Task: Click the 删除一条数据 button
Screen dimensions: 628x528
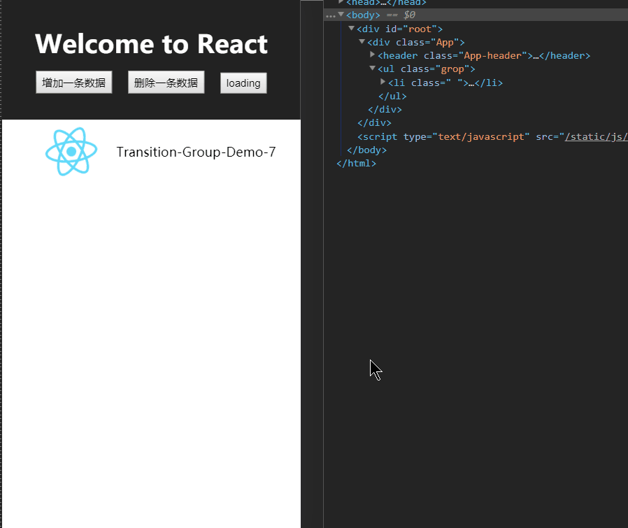Action: pos(166,83)
